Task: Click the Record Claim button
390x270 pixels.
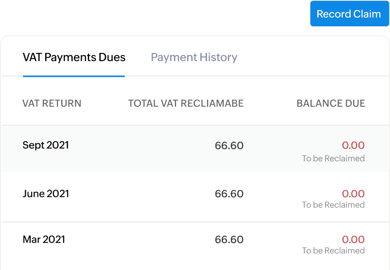Action: click(349, 14)
